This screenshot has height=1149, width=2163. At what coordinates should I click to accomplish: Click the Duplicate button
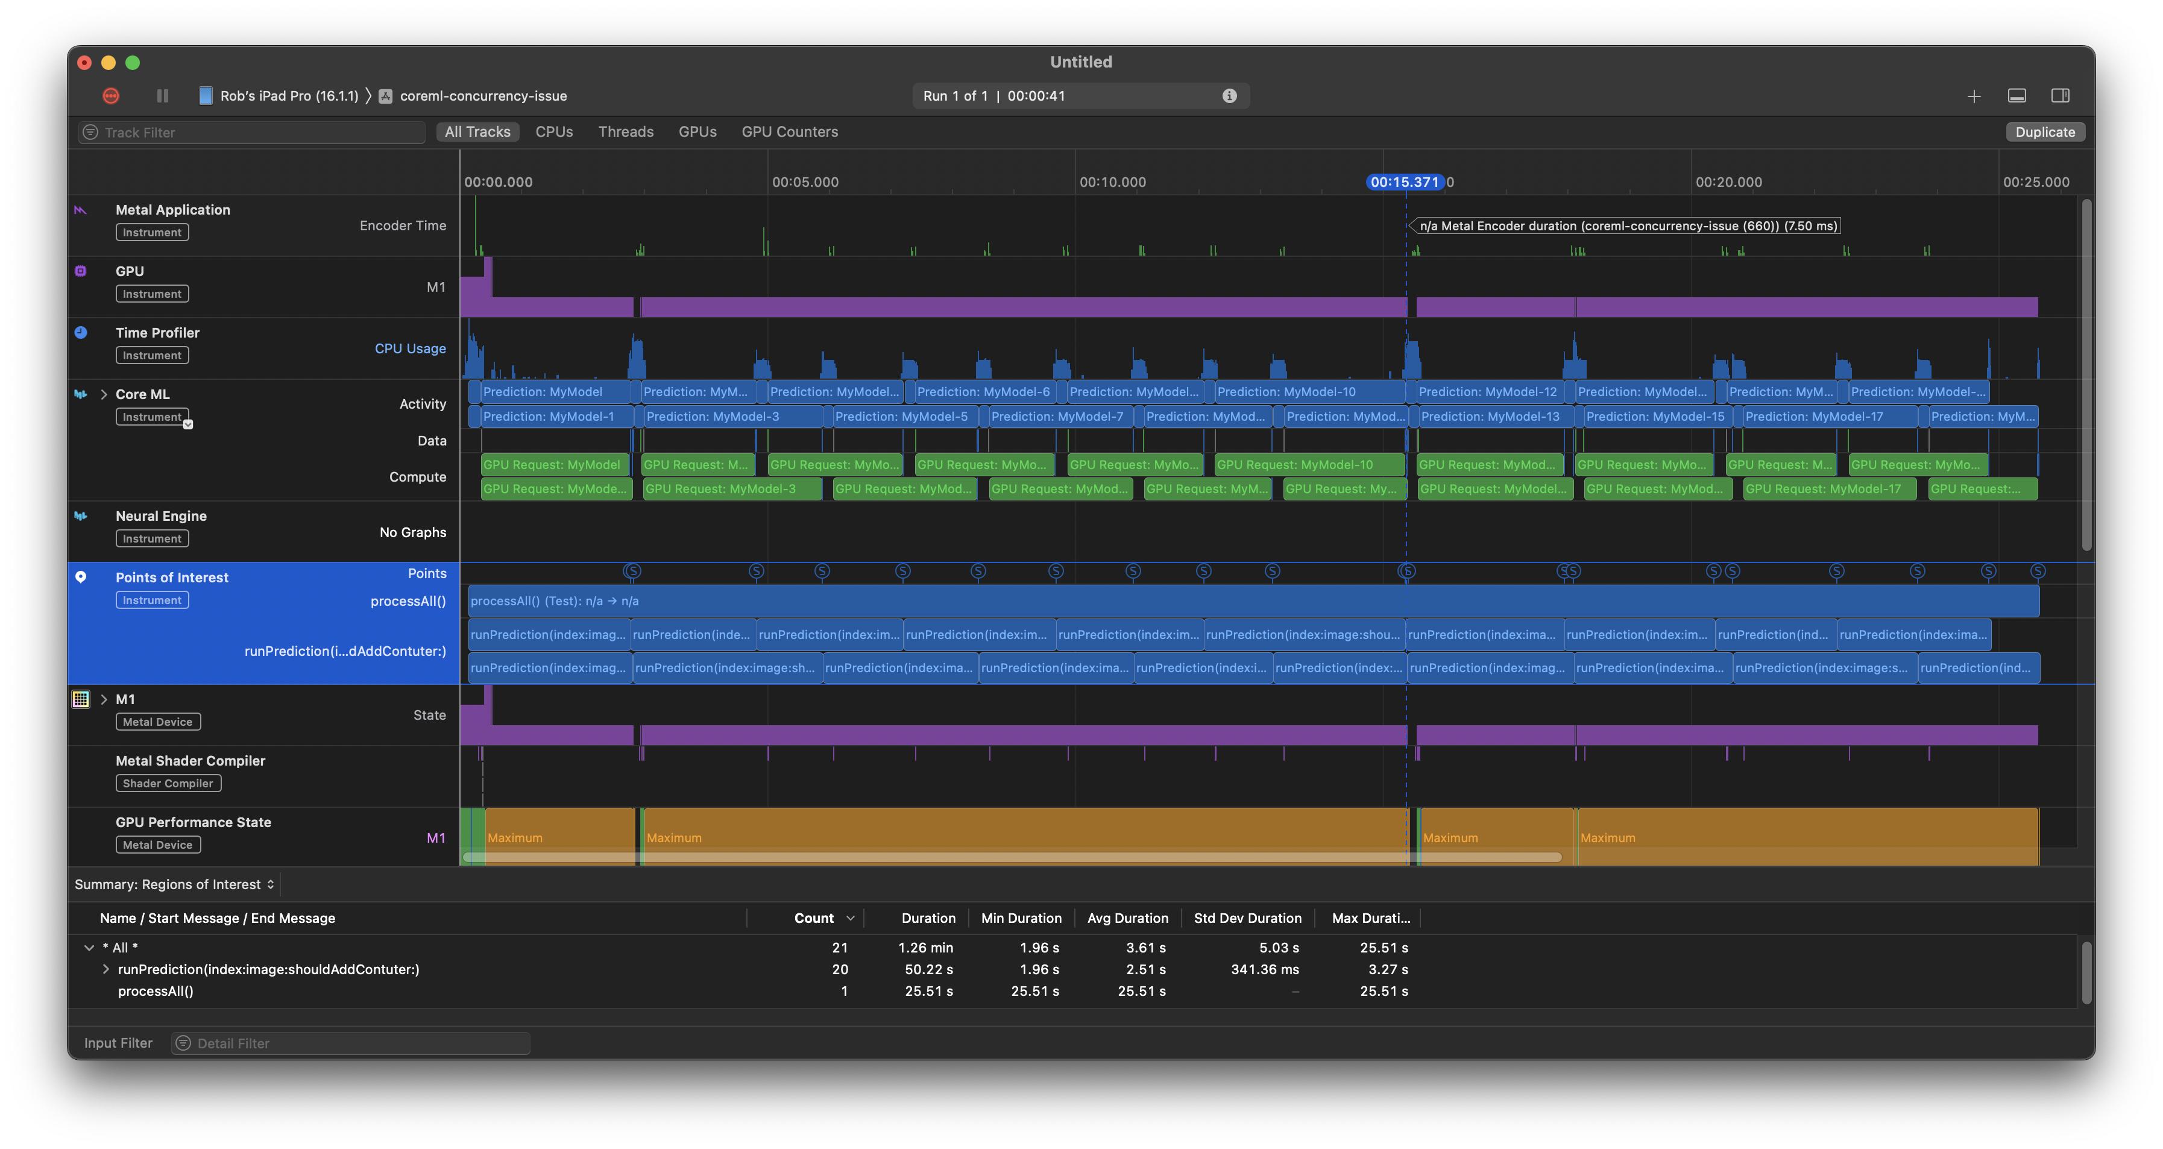click(x=2043, y=131)
